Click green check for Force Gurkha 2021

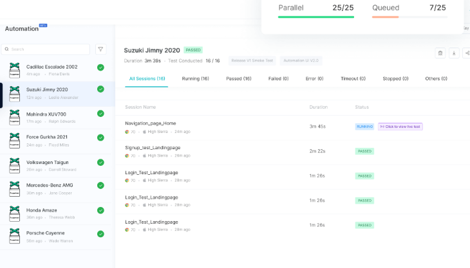100,138
